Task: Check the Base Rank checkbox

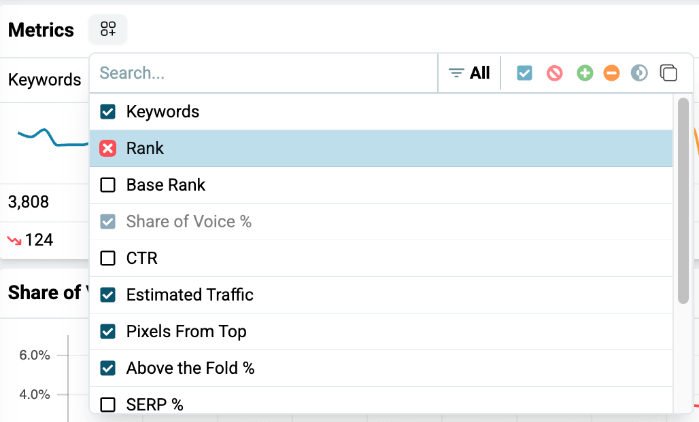Action: tap(108, 185)
